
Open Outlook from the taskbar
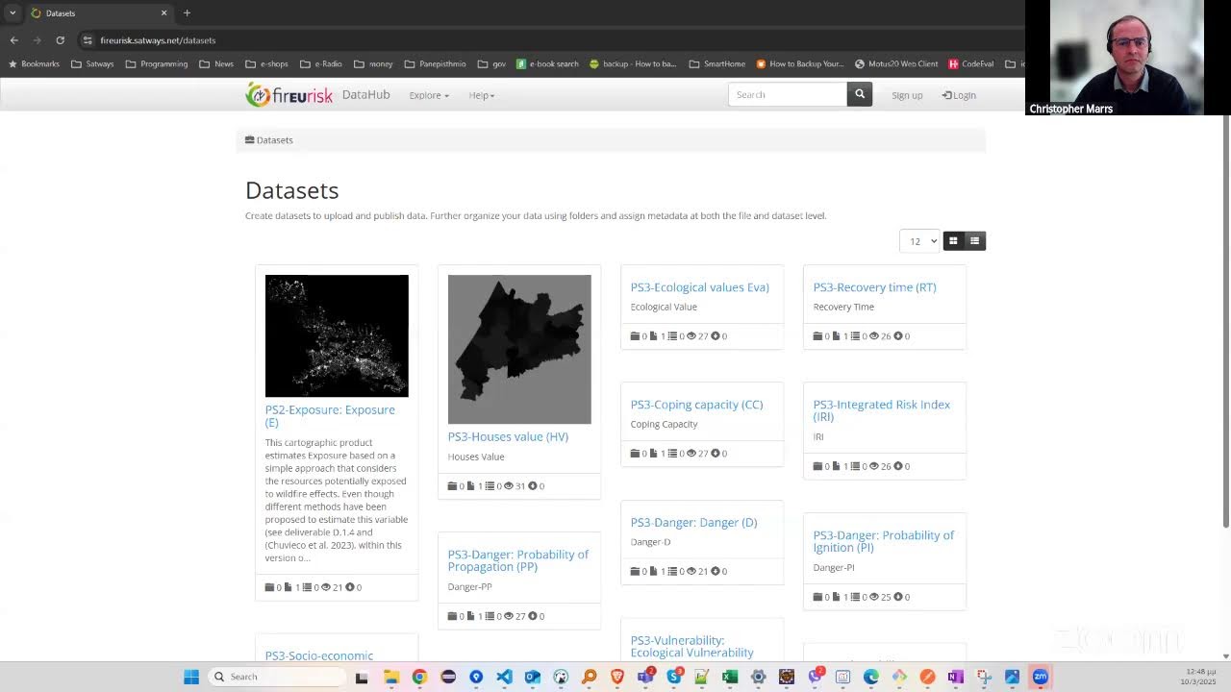point(532,677)
